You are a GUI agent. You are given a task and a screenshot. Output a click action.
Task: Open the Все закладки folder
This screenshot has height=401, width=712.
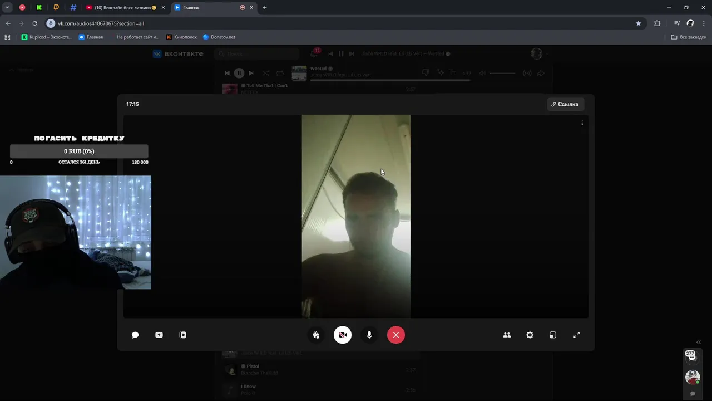[689, 37]
